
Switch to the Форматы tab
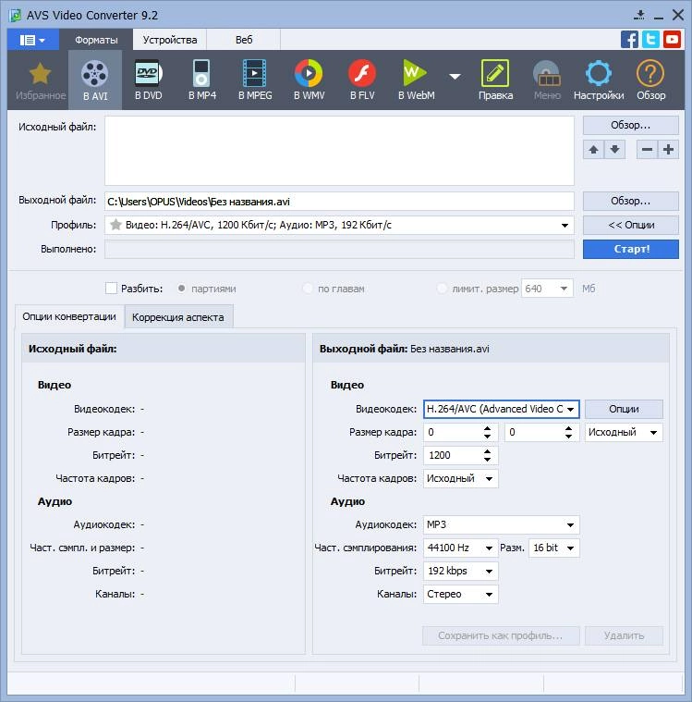96,40
